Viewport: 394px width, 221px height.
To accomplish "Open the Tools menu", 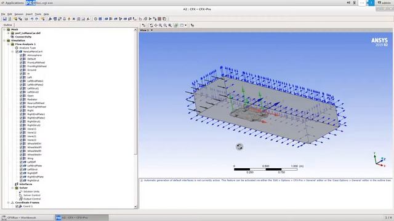I will tap(38, 14).
